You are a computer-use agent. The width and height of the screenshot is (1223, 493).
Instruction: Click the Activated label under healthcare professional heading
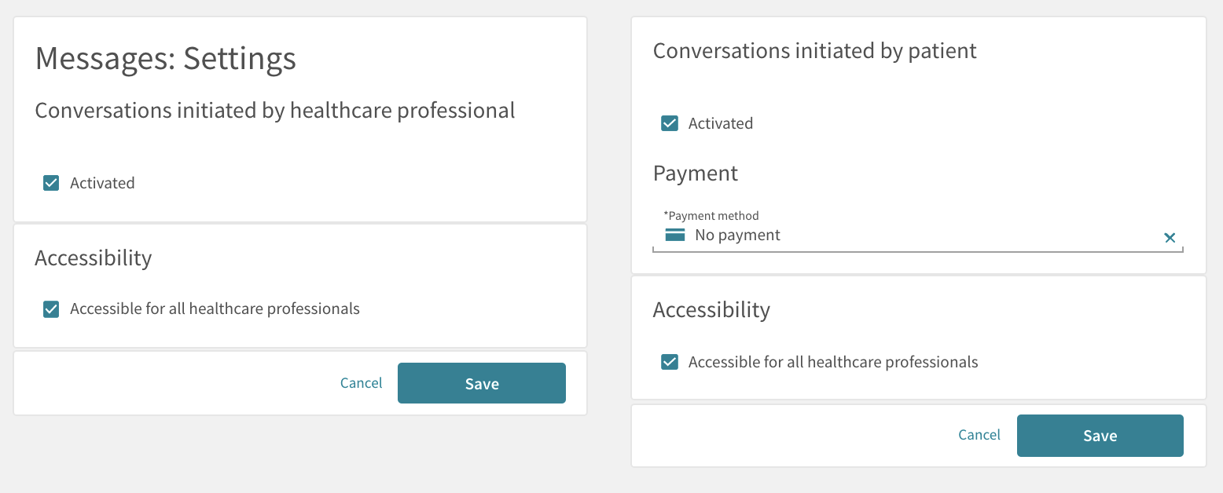point(102,183)
